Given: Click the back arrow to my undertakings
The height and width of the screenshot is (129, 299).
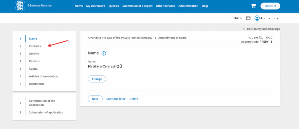Looking at the screenshot, I should 244,29.
